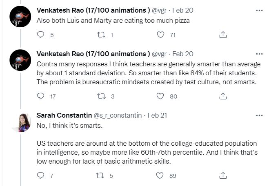The image size is (269, 186).
Task: Reply to Sarah Constantin's tweet
Action: click(x=40, y=175)
